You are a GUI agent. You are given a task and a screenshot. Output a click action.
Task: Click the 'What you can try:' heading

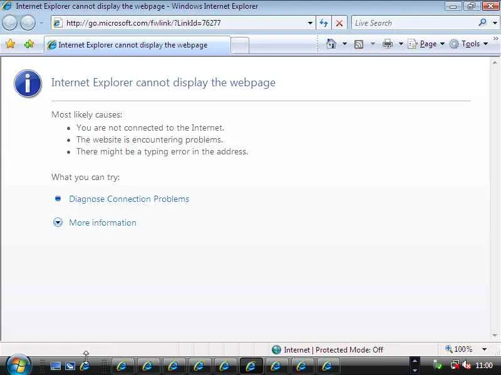(86, 177)
